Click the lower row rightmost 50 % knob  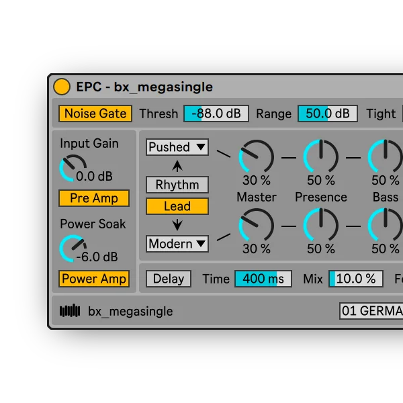pyautogui.click(x=386, y=225)
